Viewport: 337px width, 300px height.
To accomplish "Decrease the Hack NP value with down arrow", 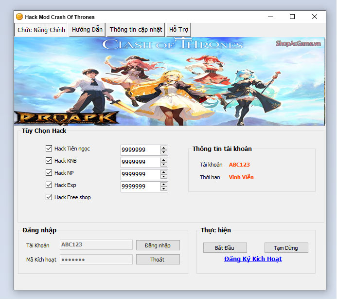I will point(164,177).
